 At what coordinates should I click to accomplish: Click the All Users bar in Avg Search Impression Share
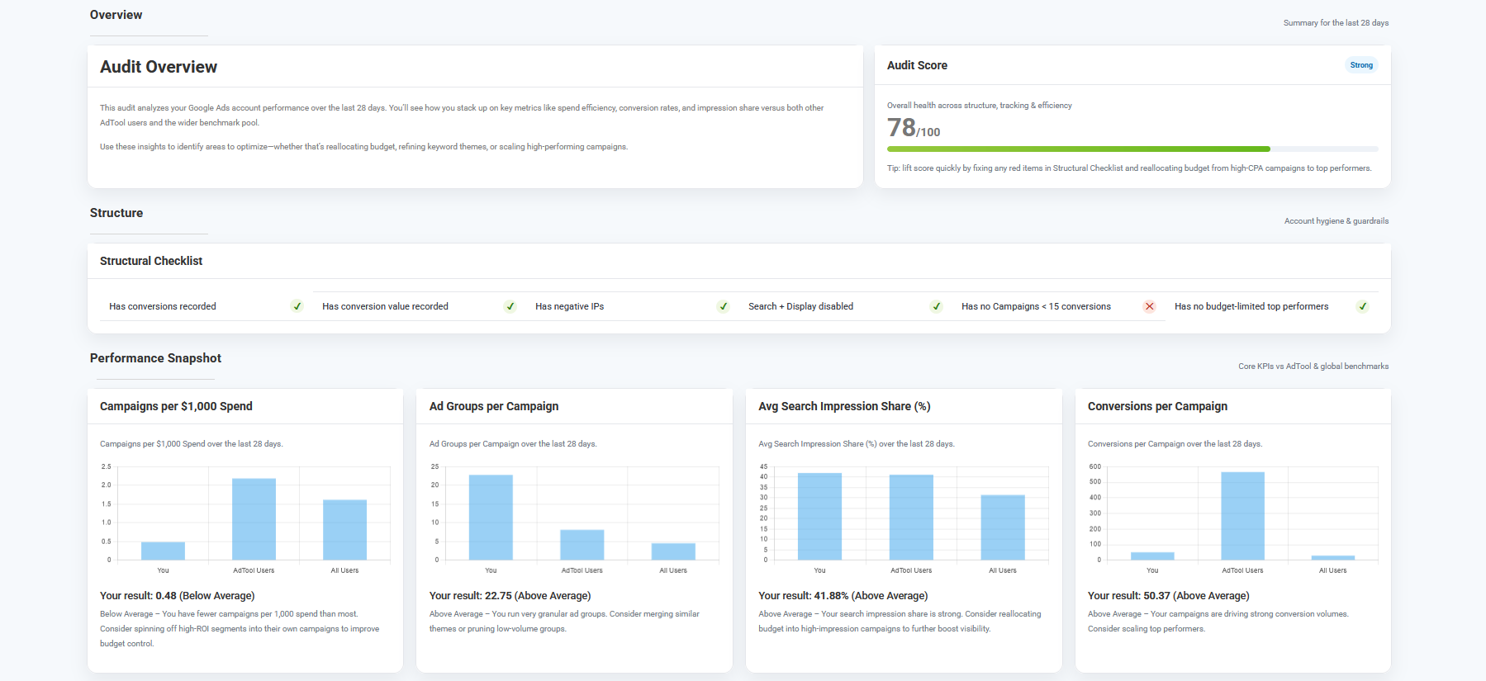point(1003,527)
